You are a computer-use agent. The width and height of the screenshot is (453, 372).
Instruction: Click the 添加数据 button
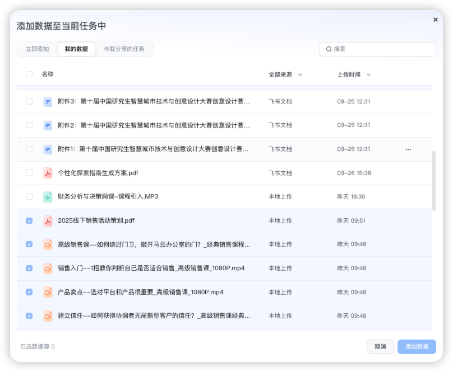(417, 347)
